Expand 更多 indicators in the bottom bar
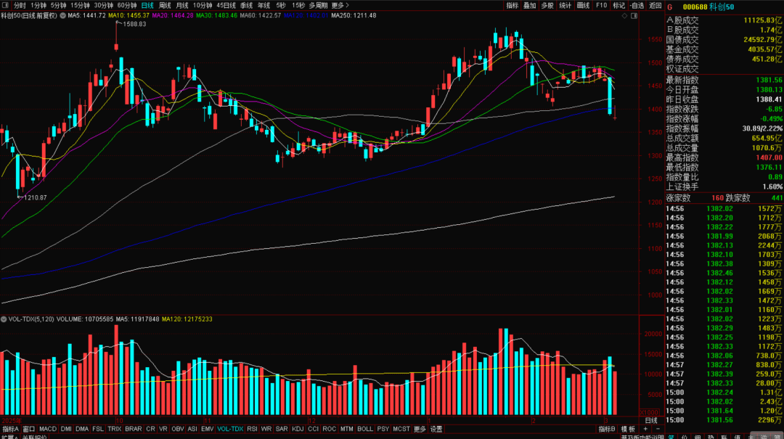Screen dimensions: 784x439 pyautogui.click(x=420, y=429)
